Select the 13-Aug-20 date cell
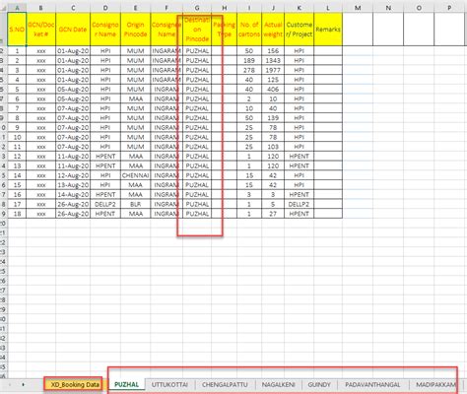 click(73, 185)
